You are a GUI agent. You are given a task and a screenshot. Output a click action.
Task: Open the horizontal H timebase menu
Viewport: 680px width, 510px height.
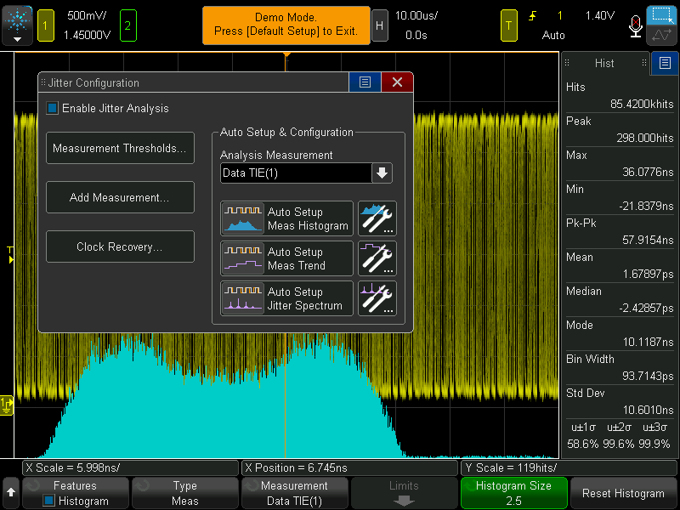[380, 25]
